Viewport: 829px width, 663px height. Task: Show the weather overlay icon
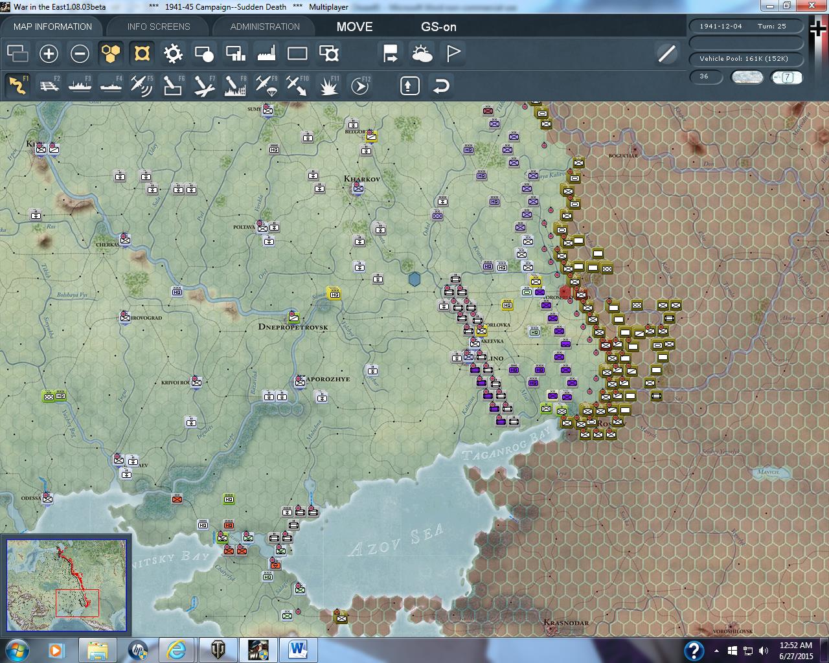point(422,54)
